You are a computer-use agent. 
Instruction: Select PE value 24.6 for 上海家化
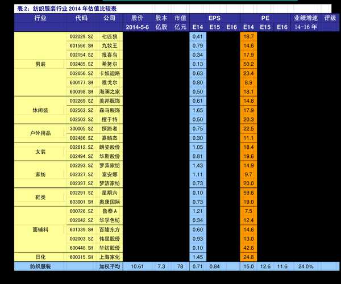click(x=248, y=257)
